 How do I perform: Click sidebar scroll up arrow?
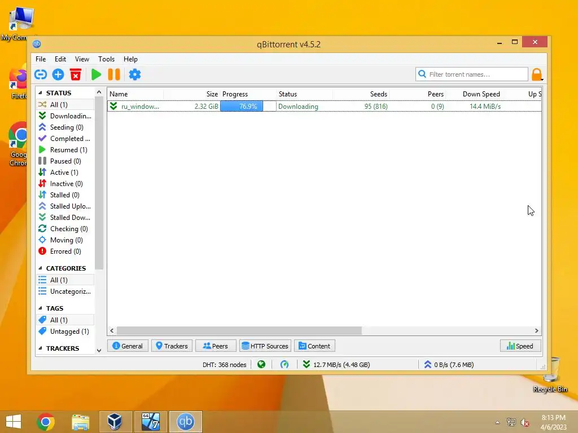click(x=99, y=92)
